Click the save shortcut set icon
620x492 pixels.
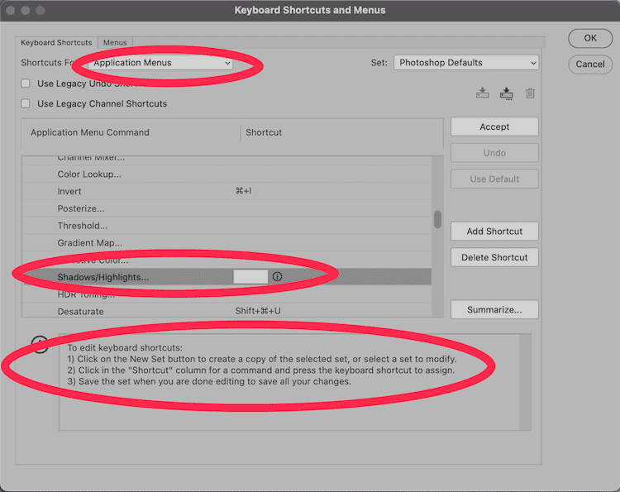click(x=483, y=93)
